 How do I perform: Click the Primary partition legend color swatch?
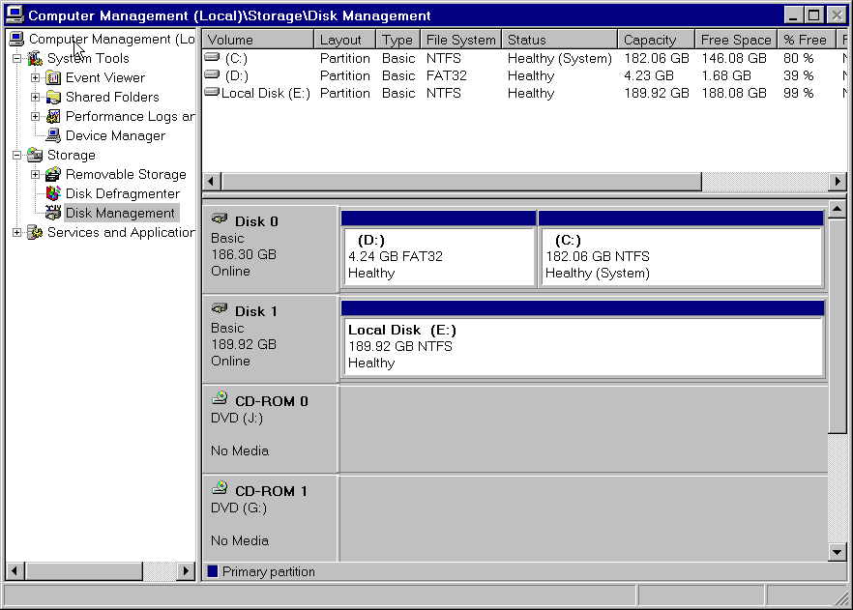pos(213,571)
